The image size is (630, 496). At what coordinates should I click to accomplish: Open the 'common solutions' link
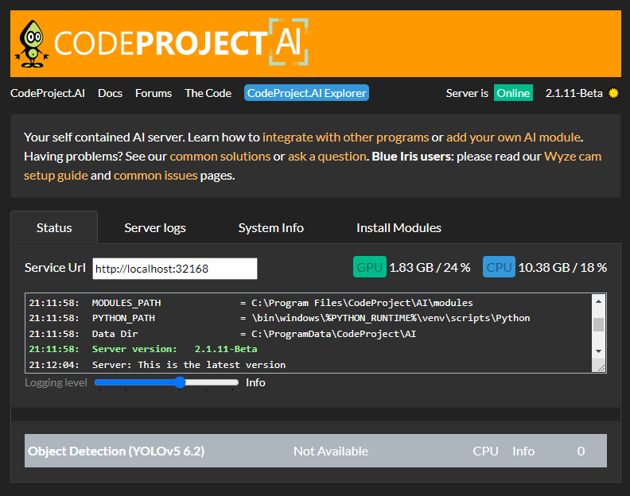tap(220, 157)
